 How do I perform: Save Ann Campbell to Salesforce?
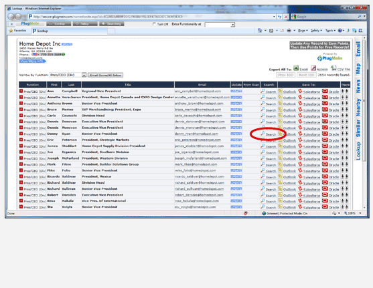click(x=309, y=92)
